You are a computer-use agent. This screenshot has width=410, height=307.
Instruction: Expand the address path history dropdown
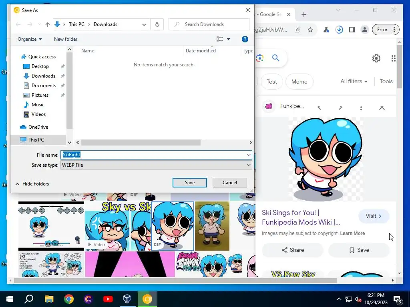click(144, 24)
